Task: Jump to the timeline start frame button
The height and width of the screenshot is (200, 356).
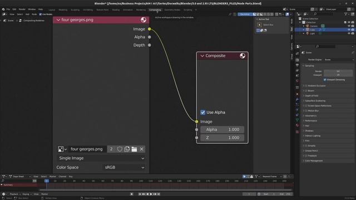Action: pyautogui.click(x=140, y=194)
